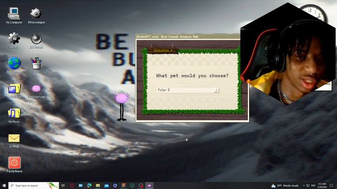Image resolution: width=337 pixels, height=189 pixels.
Task: Click the pink pet standing on the desktop
Action: 122,107
